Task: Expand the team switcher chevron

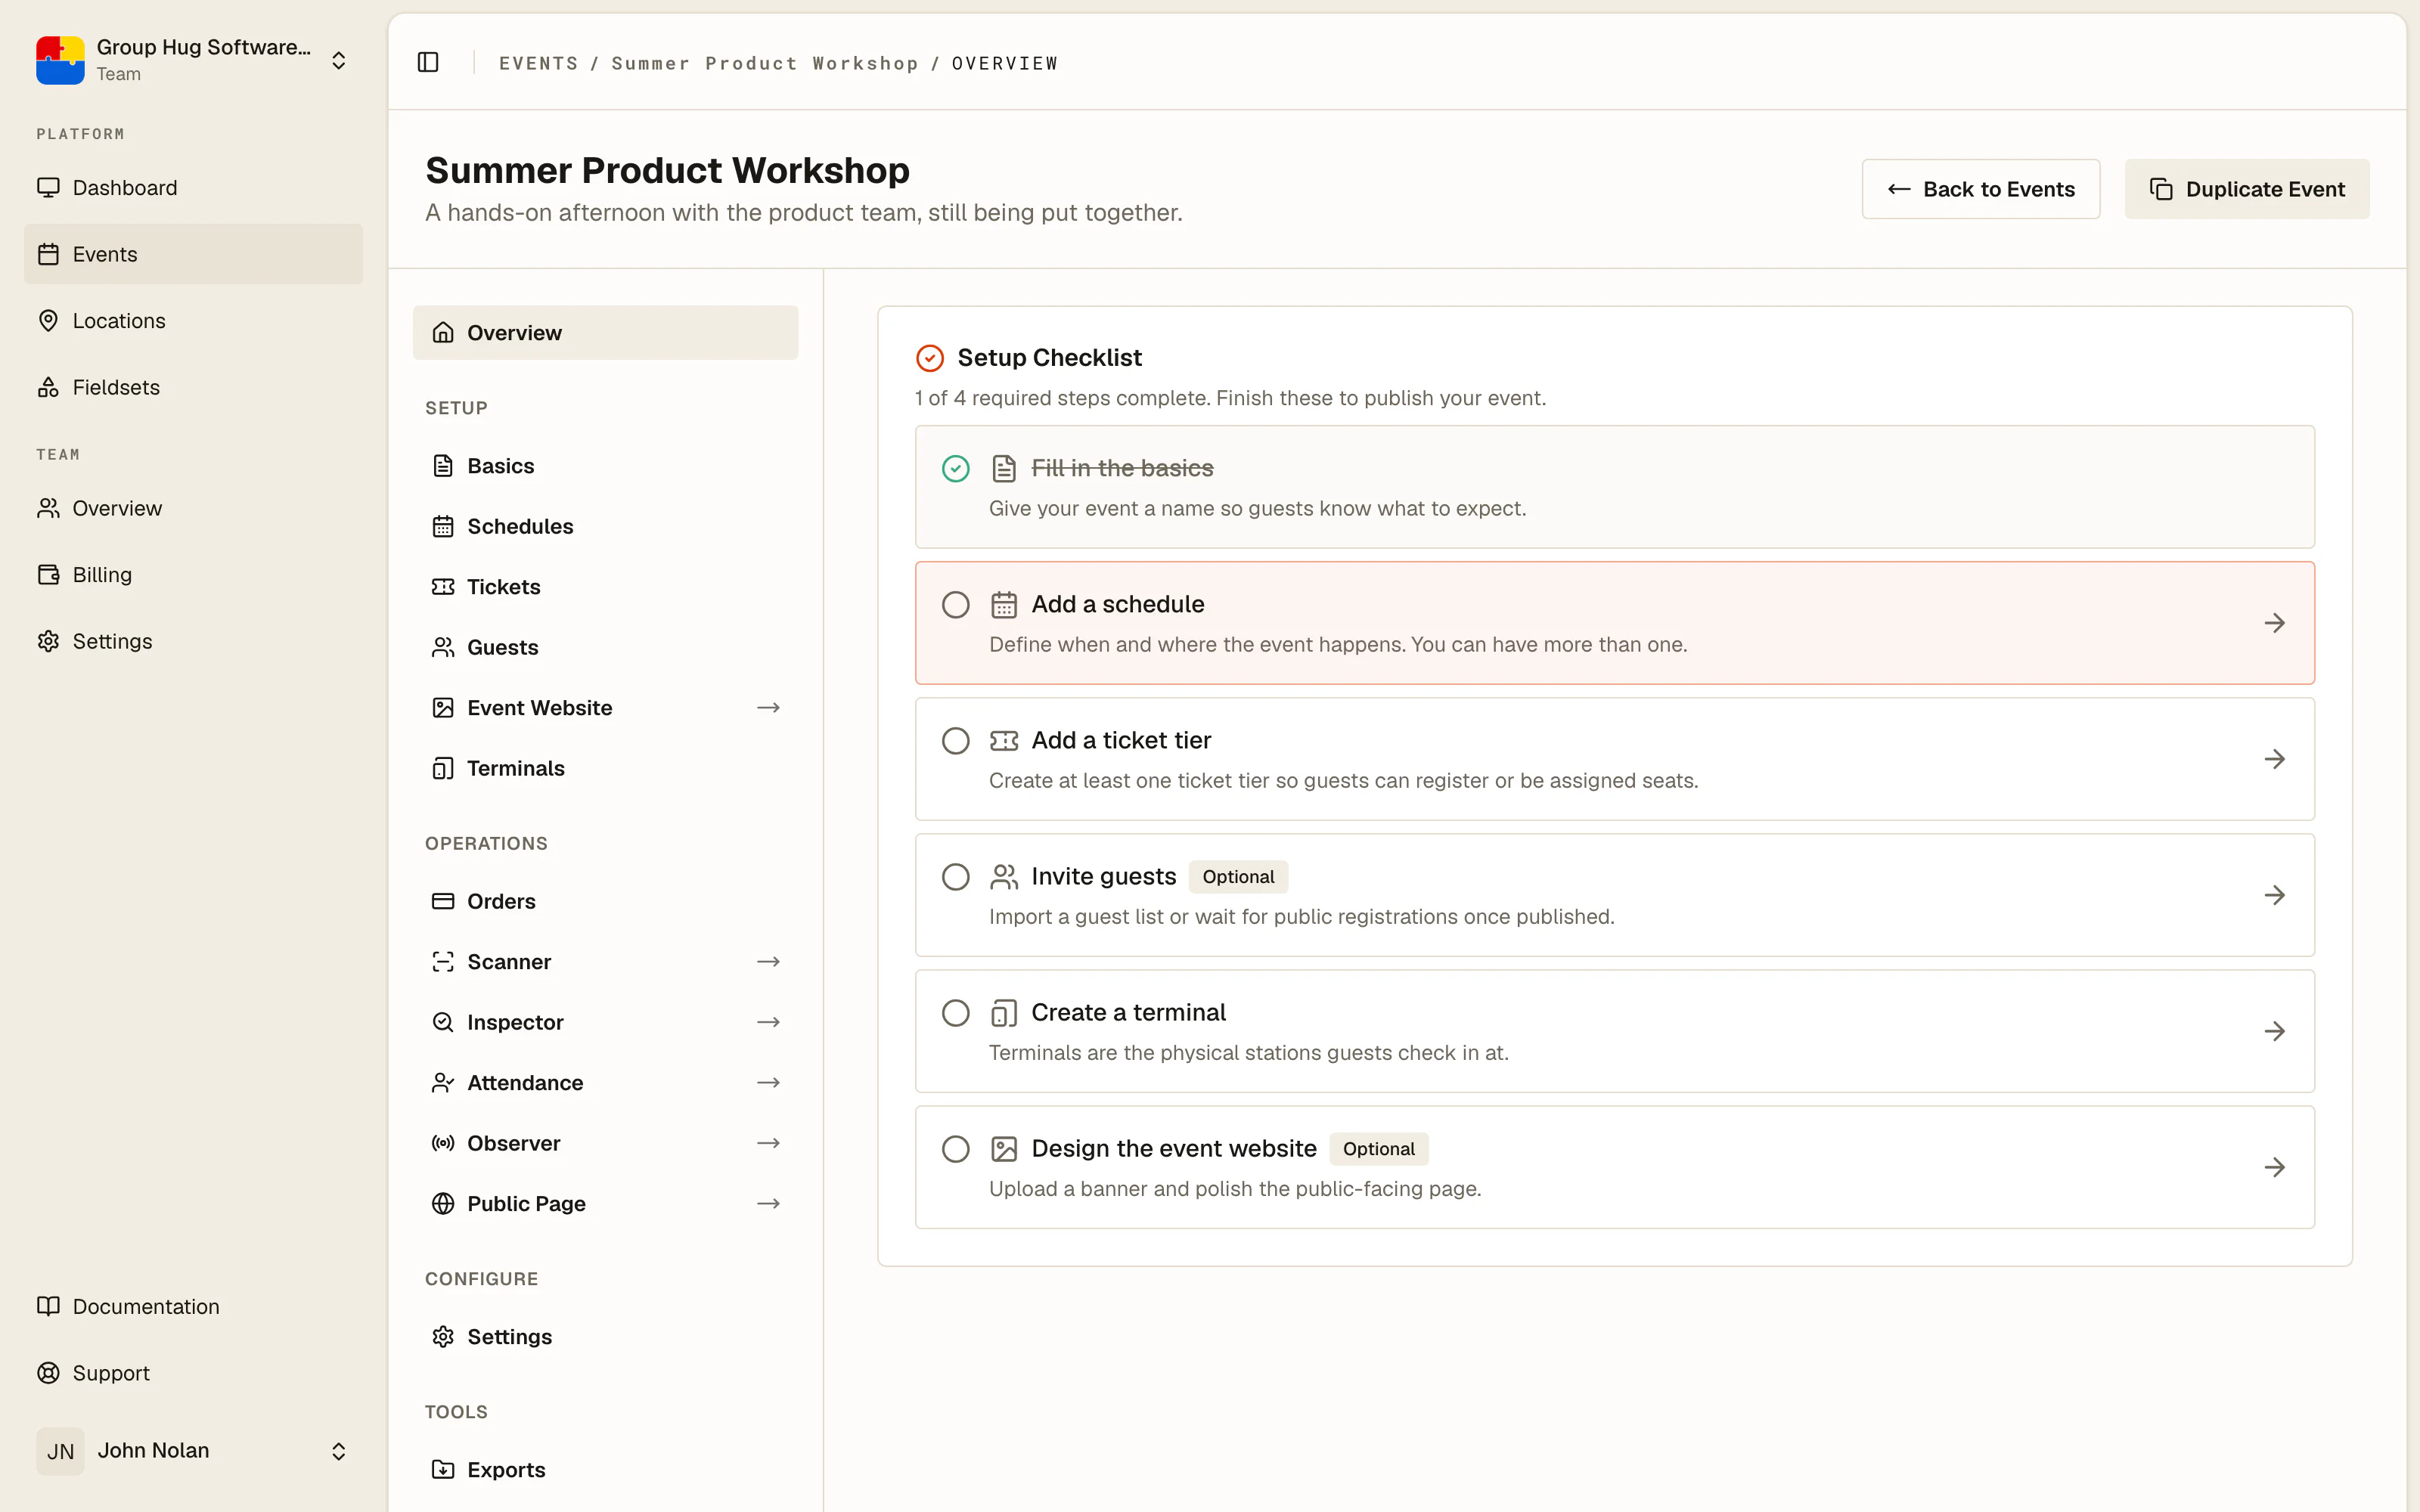Action: click(x=339, y=60)
